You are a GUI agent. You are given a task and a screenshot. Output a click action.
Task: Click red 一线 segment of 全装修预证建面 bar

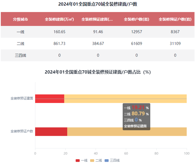[50, 99]
